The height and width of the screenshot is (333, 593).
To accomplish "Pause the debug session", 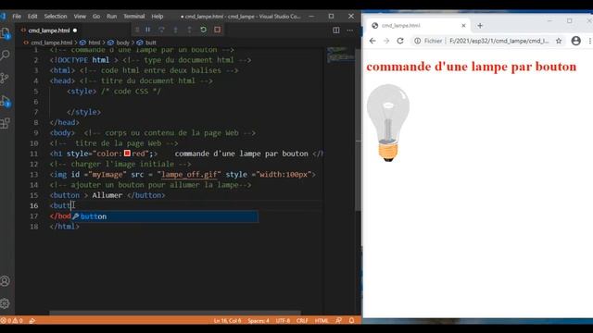I will coord(148,30).
